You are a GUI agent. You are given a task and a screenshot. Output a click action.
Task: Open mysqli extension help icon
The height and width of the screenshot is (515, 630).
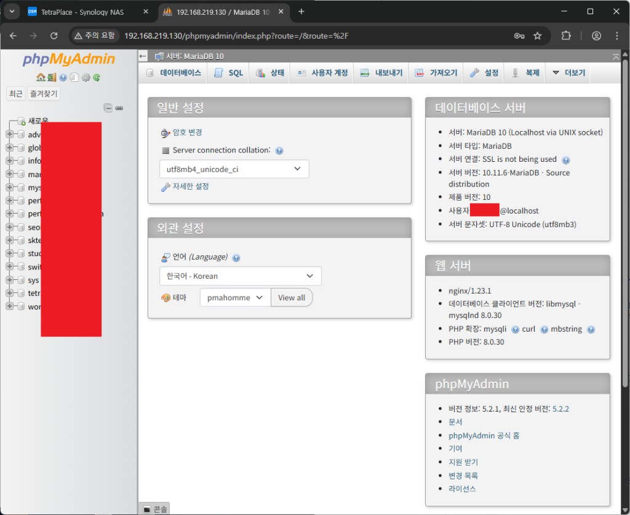515,330
